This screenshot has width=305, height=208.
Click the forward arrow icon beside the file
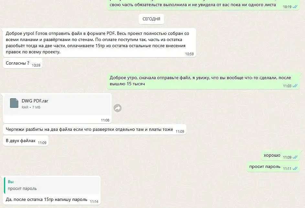pos(117,108)
